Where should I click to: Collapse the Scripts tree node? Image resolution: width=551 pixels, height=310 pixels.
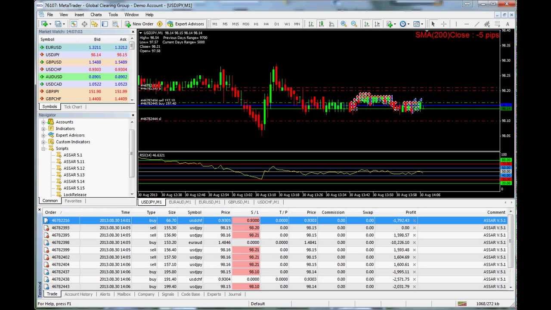click(43, 149)
